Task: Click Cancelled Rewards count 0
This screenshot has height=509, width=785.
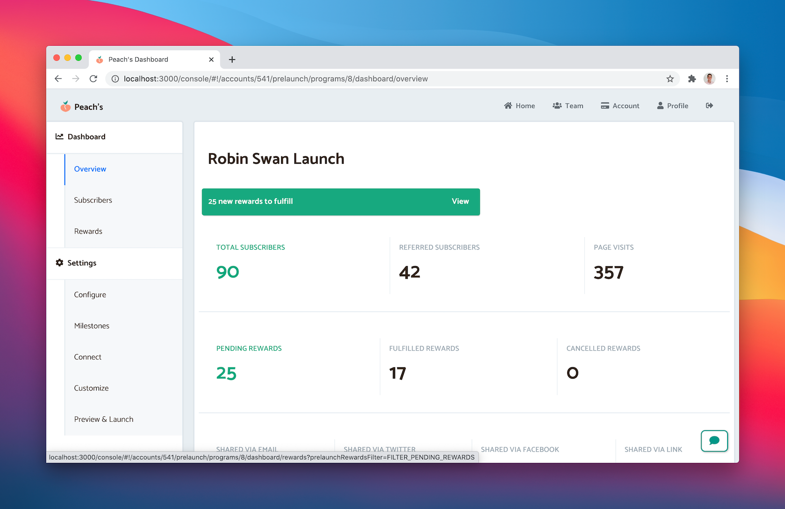Action: 573,373
